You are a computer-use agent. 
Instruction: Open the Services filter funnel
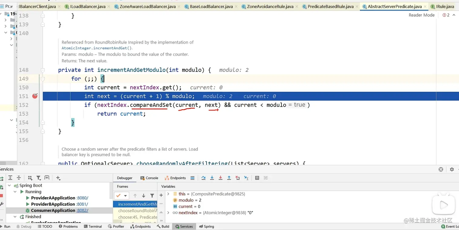pyautogui.click(x=39, y=178)
